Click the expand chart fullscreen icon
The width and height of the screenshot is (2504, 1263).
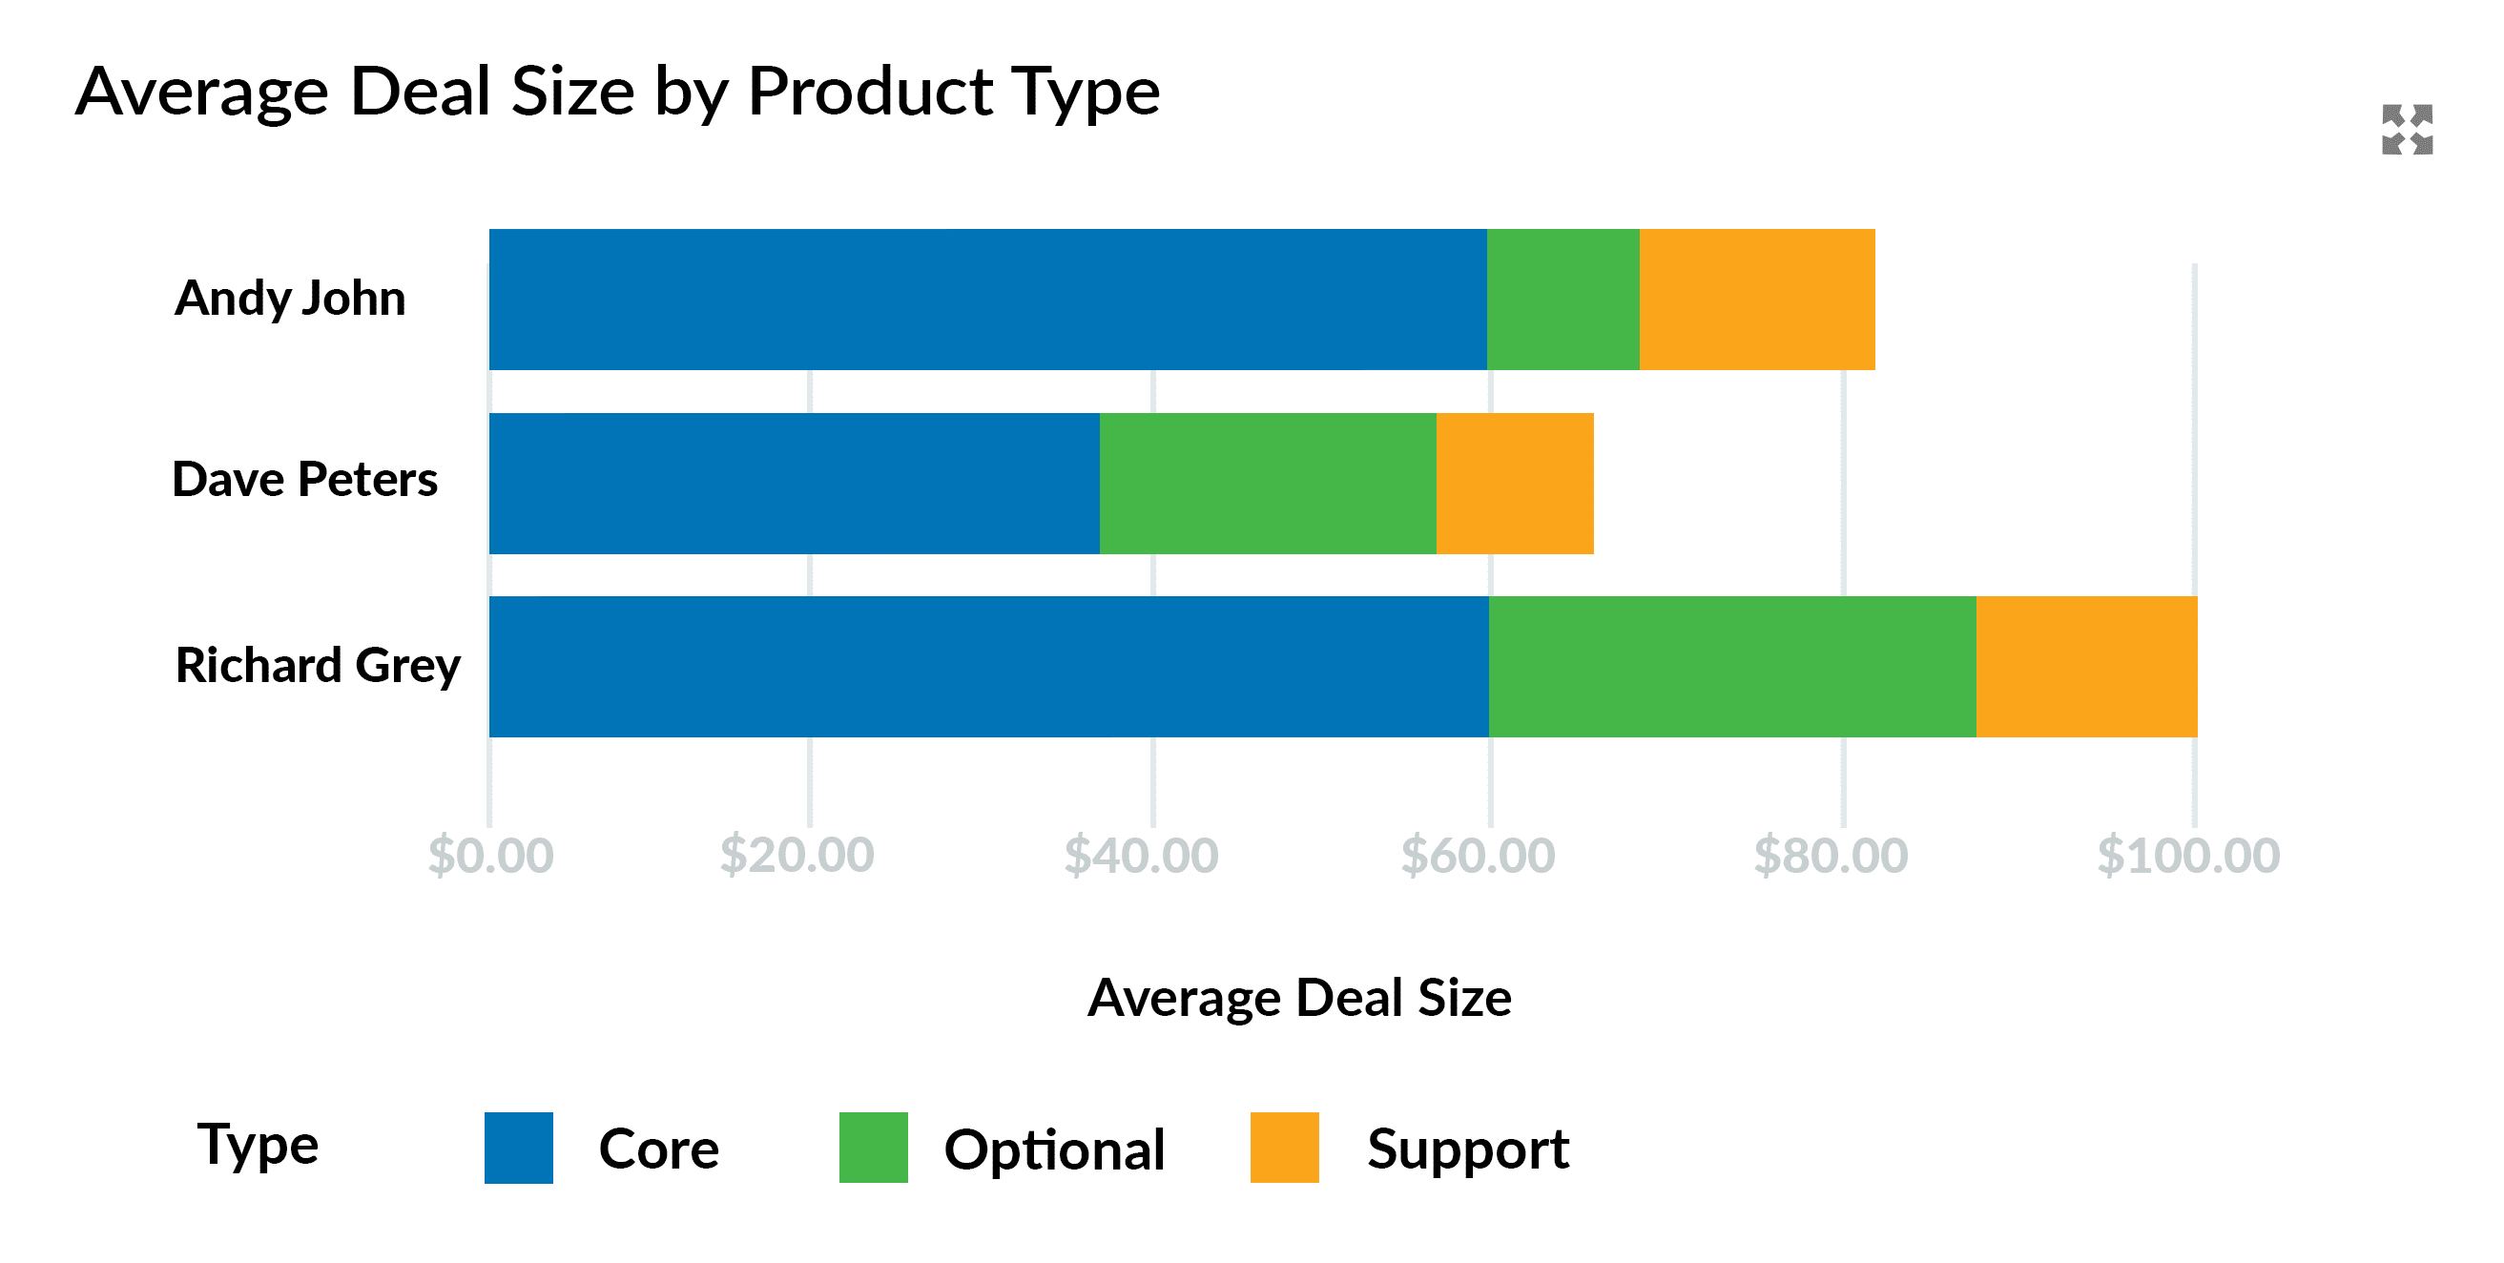tap(2407, 130)
